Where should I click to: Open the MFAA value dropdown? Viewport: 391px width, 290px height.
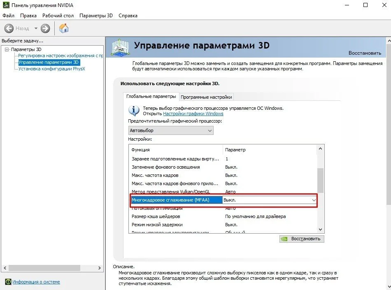tap(314, 200)
